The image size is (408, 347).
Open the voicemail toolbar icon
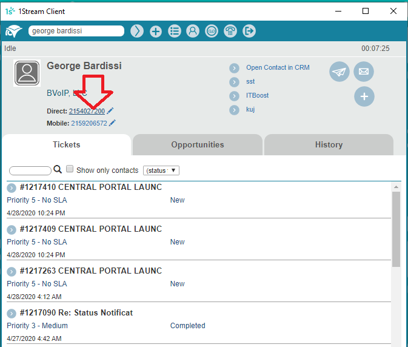point(212,31)
